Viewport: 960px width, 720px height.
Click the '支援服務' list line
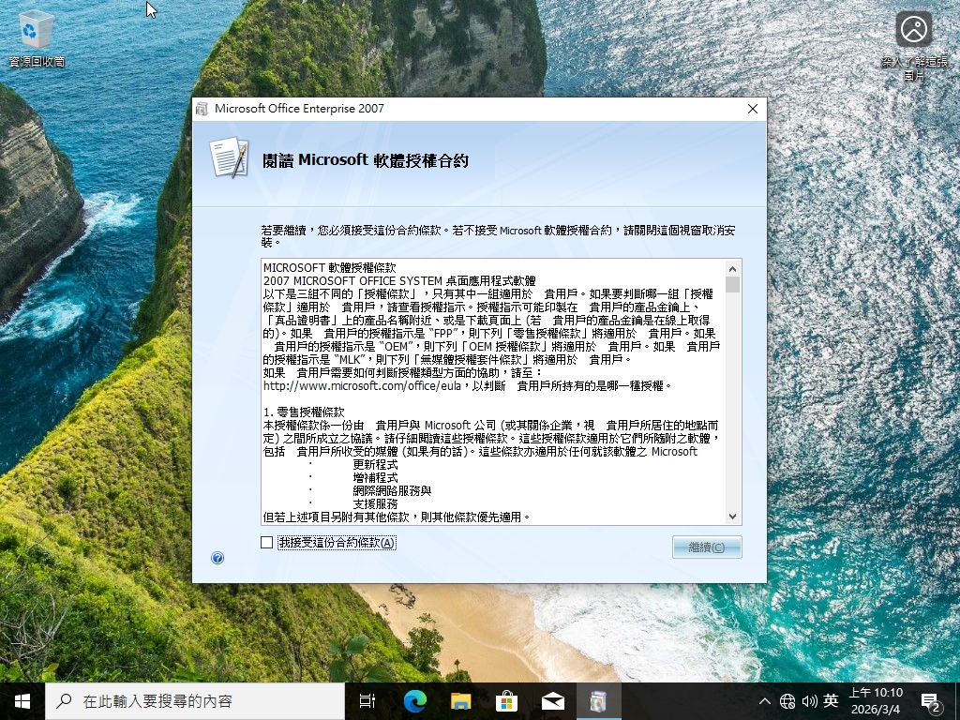(x=375, y=503)
